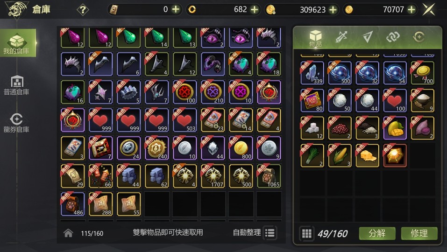Click the 自動整理 auto-sort button
Screen dimensions: 447x252
pos(255,233)
